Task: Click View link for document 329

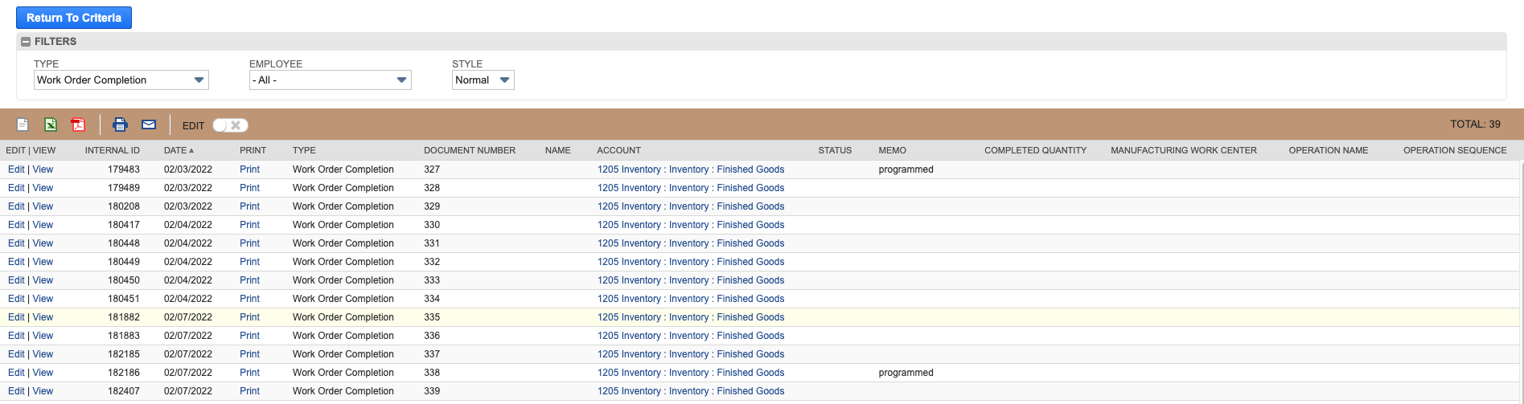Action: coord(43,206)
